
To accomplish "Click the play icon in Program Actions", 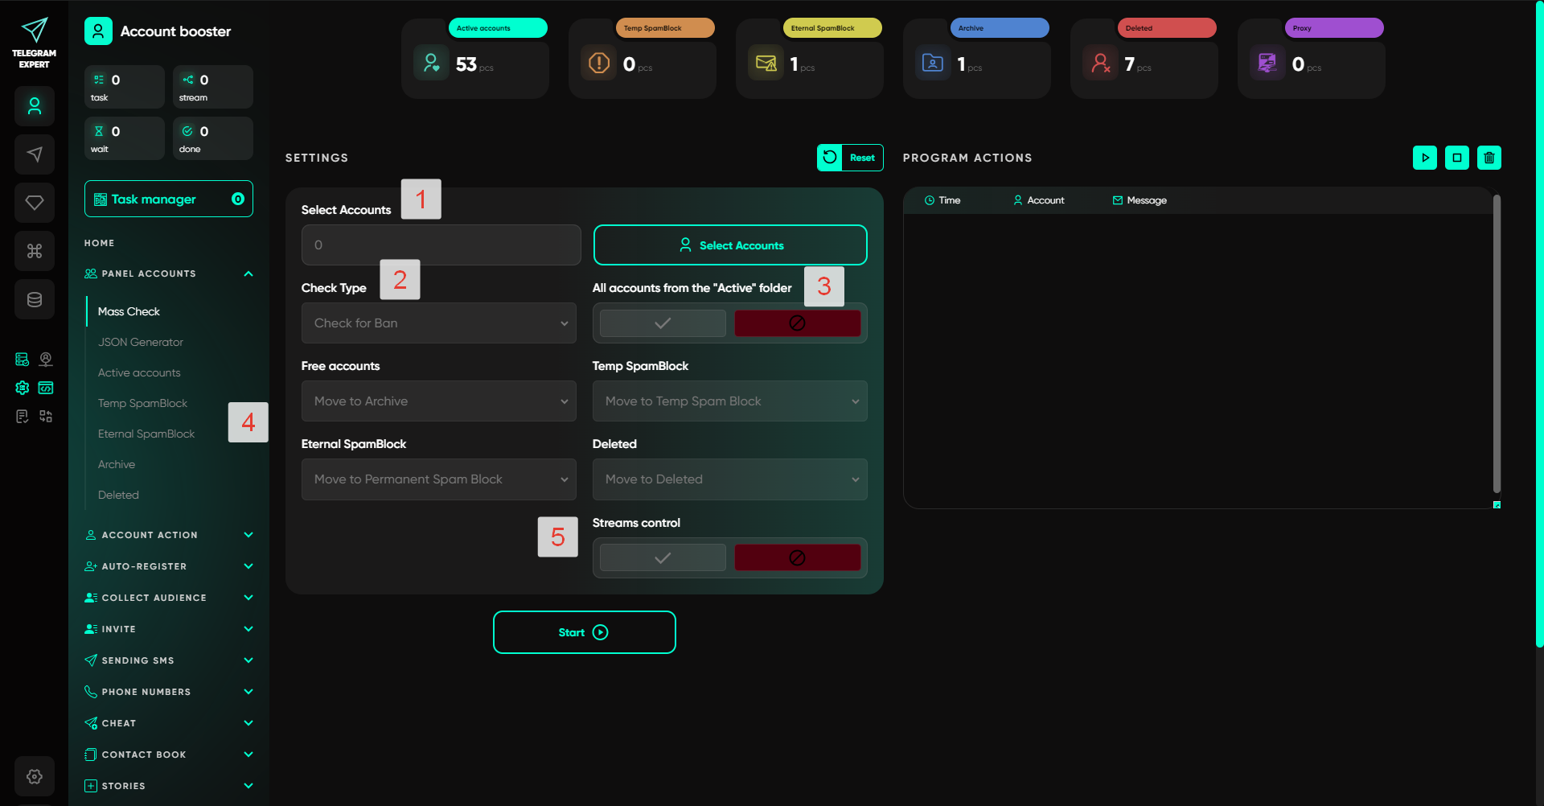I will (1424, 158).
